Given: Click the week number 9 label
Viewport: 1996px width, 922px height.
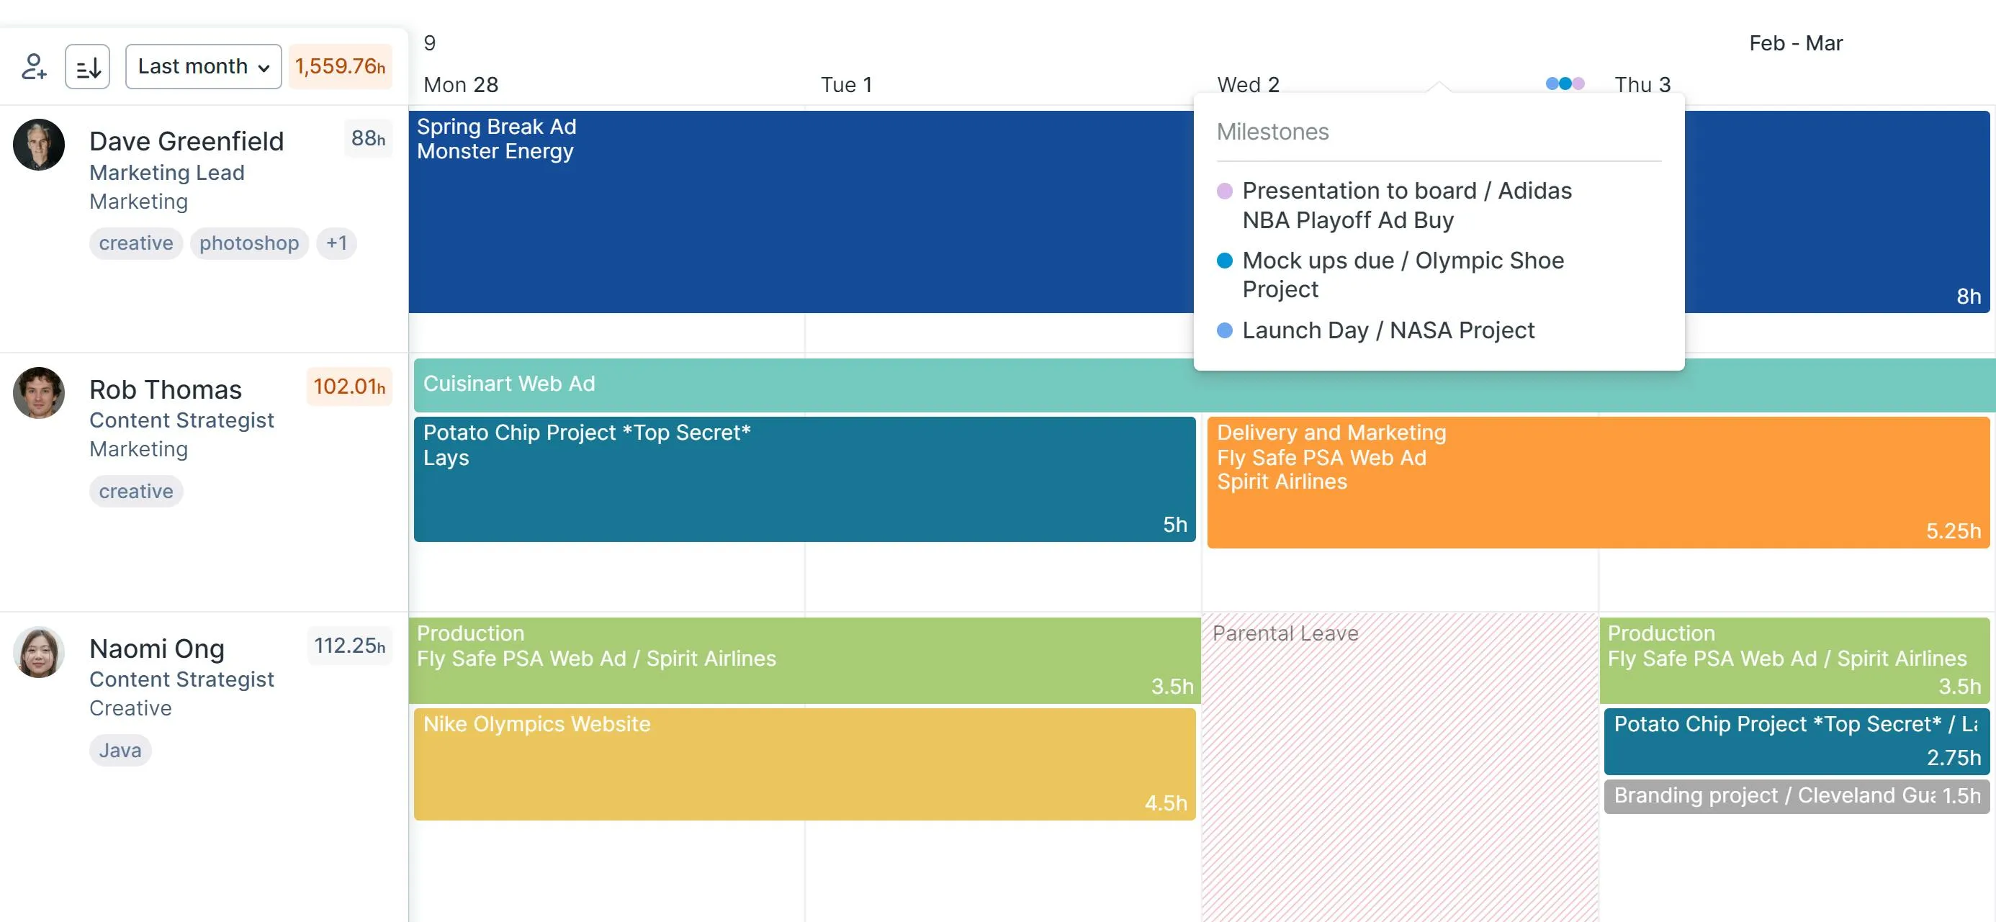Looking at the screenshot, I should tap(430, 42).
